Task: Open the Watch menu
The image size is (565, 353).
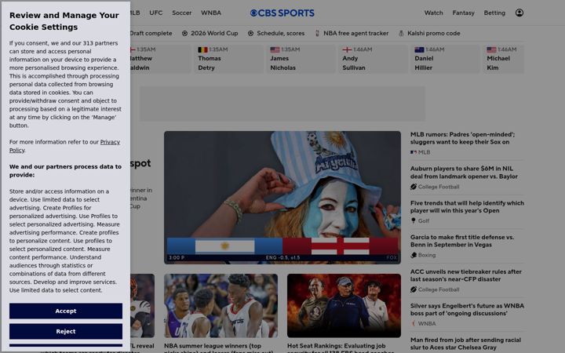Action: click(x=433, y=13)
